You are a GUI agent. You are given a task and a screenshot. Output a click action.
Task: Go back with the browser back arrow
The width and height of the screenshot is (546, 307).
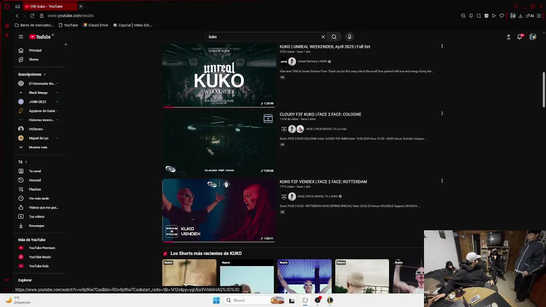coord(17,16)
